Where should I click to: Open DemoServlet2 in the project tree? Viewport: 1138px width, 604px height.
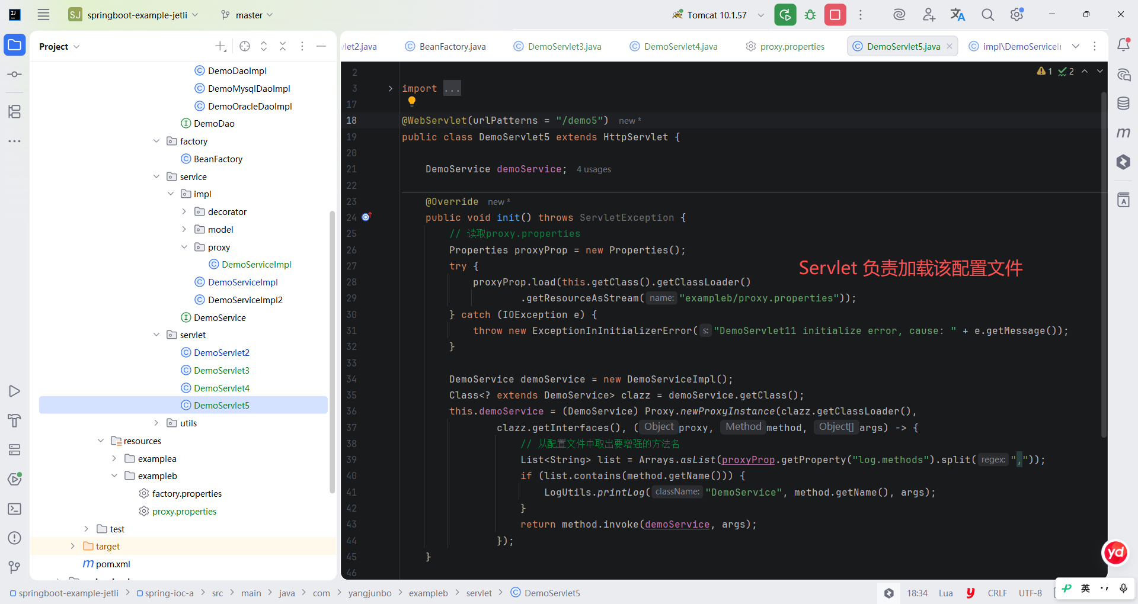point(222,352)
